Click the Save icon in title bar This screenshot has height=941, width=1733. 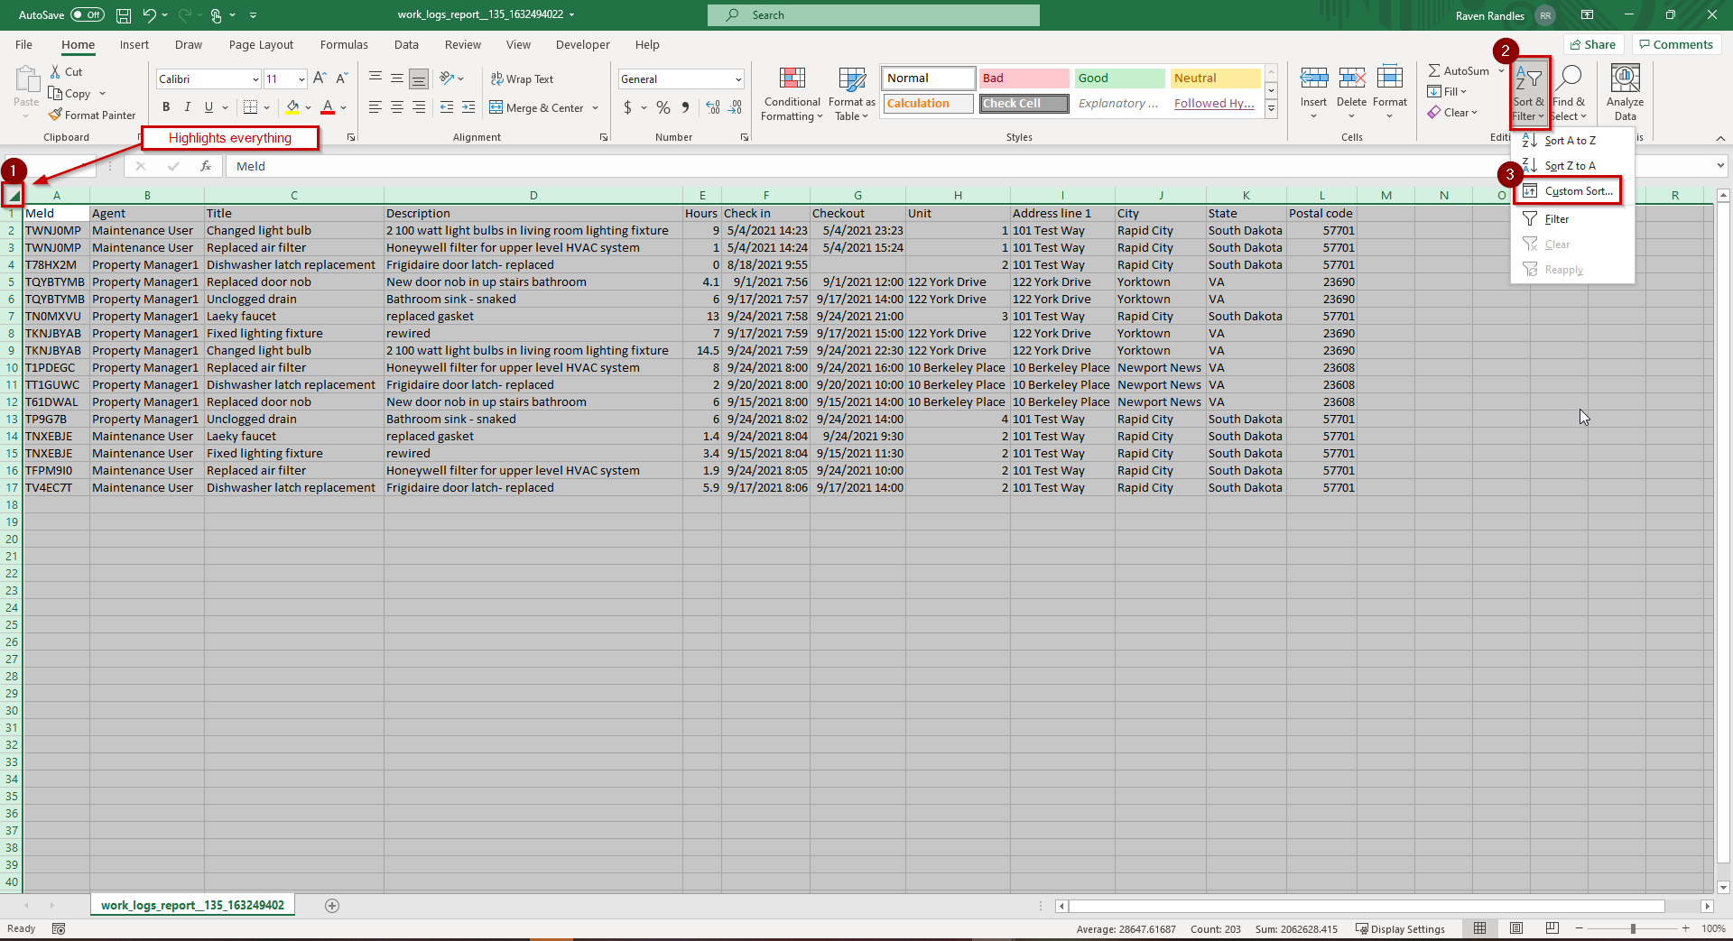(x=124, y=15)
